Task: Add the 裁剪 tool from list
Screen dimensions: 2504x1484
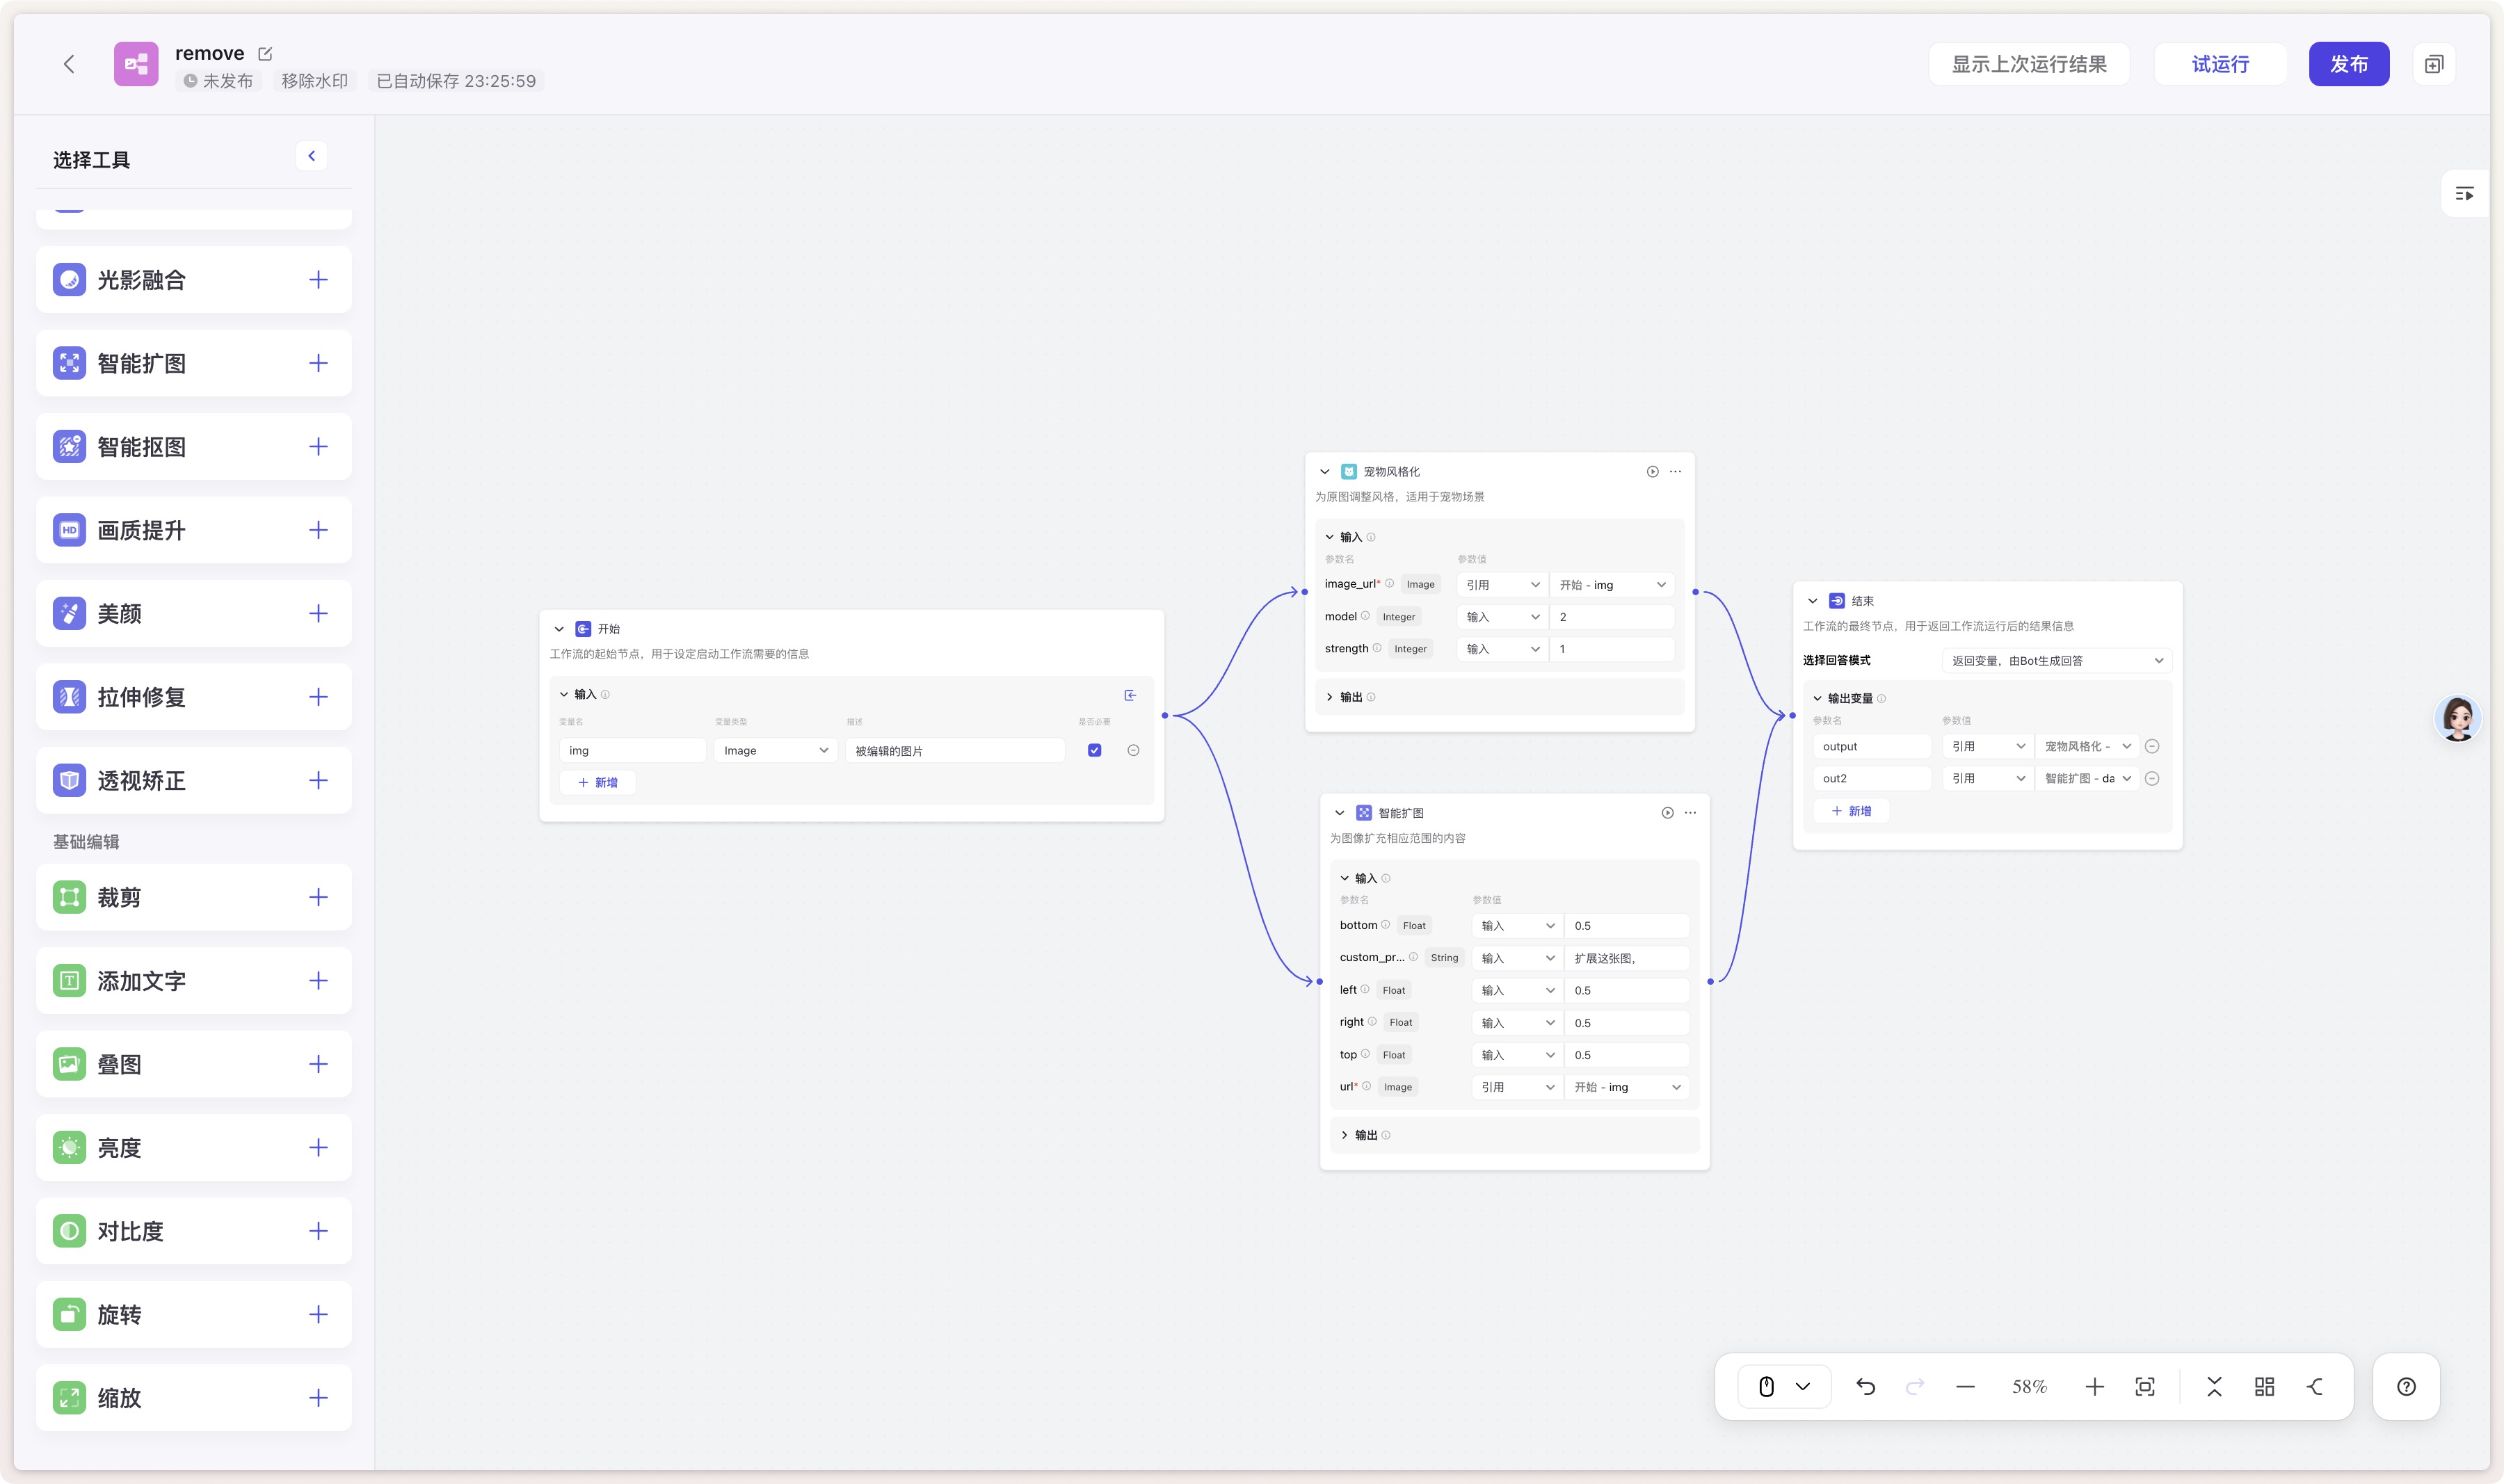Action: click(318, 897)
